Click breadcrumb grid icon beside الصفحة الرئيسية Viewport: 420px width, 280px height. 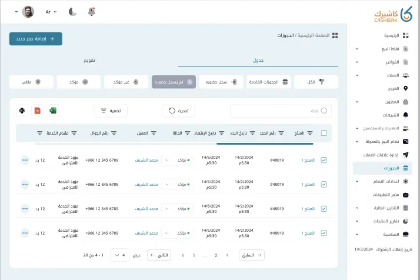tap(335, 35)
